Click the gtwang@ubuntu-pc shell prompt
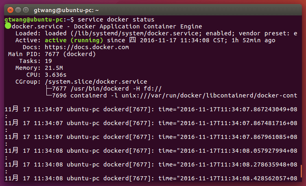 click(39, 19)
